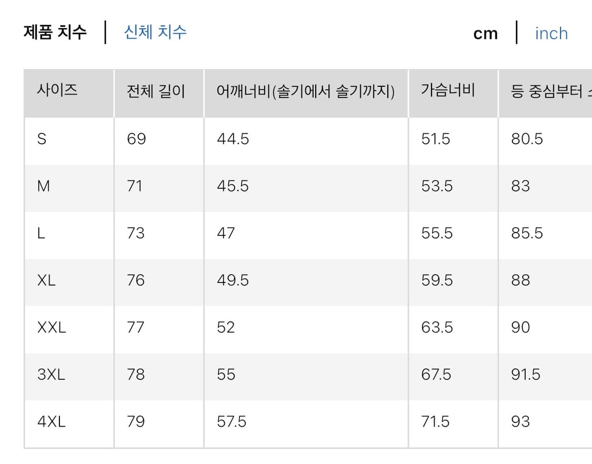592x464 pixels.
Task: Switch measurement units to inch
Action: point(550,34)
